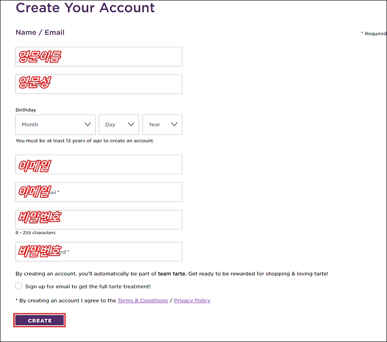Click the CREATE account button
The height and width of the screenshot is (342, 387).
tap(40, 320)
